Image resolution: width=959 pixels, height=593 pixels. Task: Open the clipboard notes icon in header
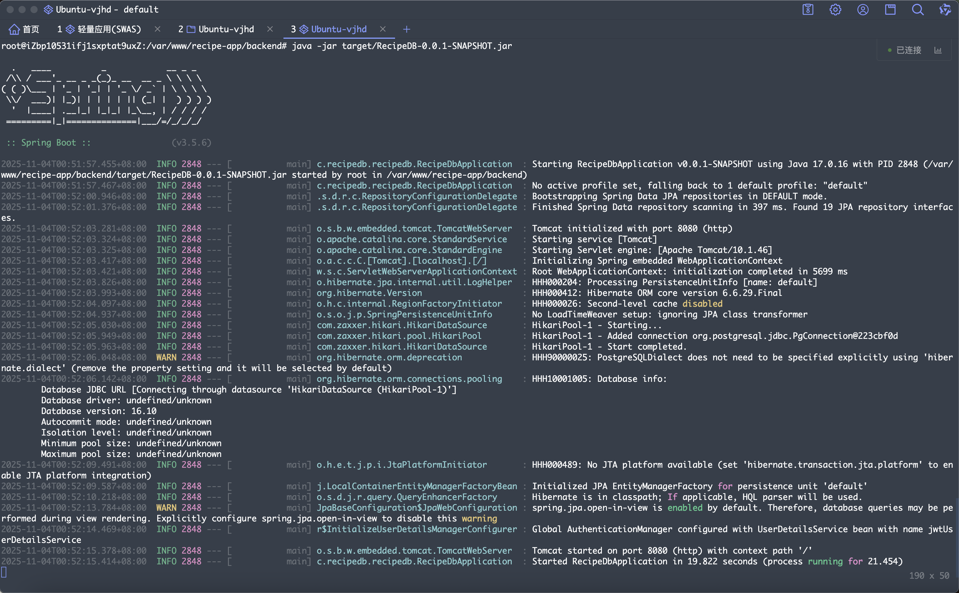tap(808, 10)
